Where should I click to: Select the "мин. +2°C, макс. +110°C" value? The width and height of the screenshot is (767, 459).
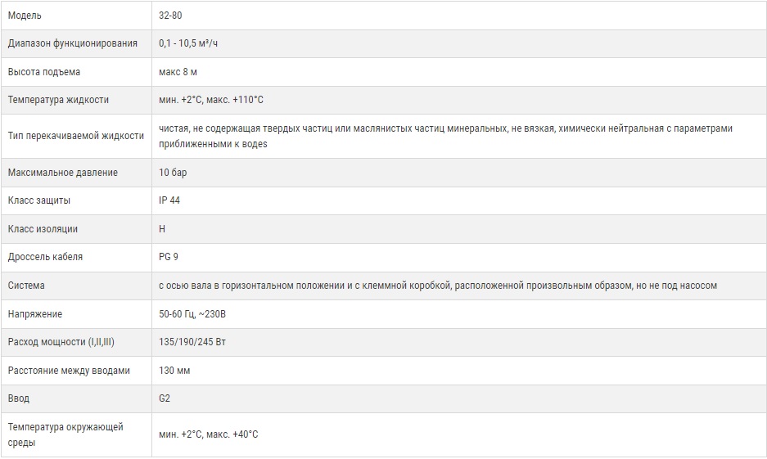[211, 100]
